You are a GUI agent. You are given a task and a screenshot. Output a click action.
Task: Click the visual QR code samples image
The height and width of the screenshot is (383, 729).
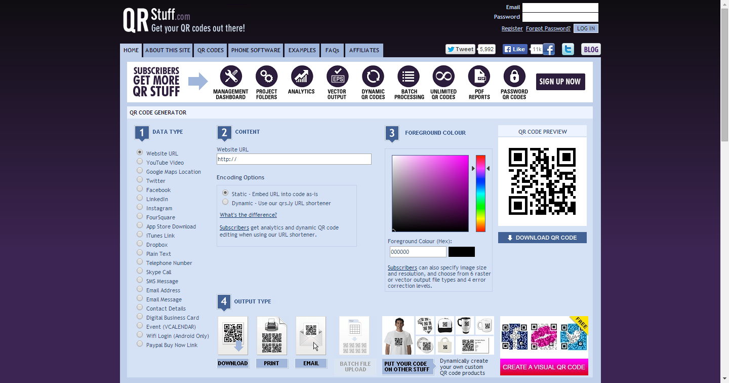(x=544, y=337)
